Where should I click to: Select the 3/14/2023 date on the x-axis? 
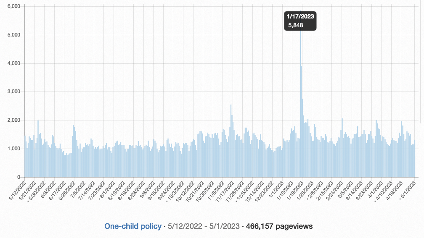coord(353,190)
